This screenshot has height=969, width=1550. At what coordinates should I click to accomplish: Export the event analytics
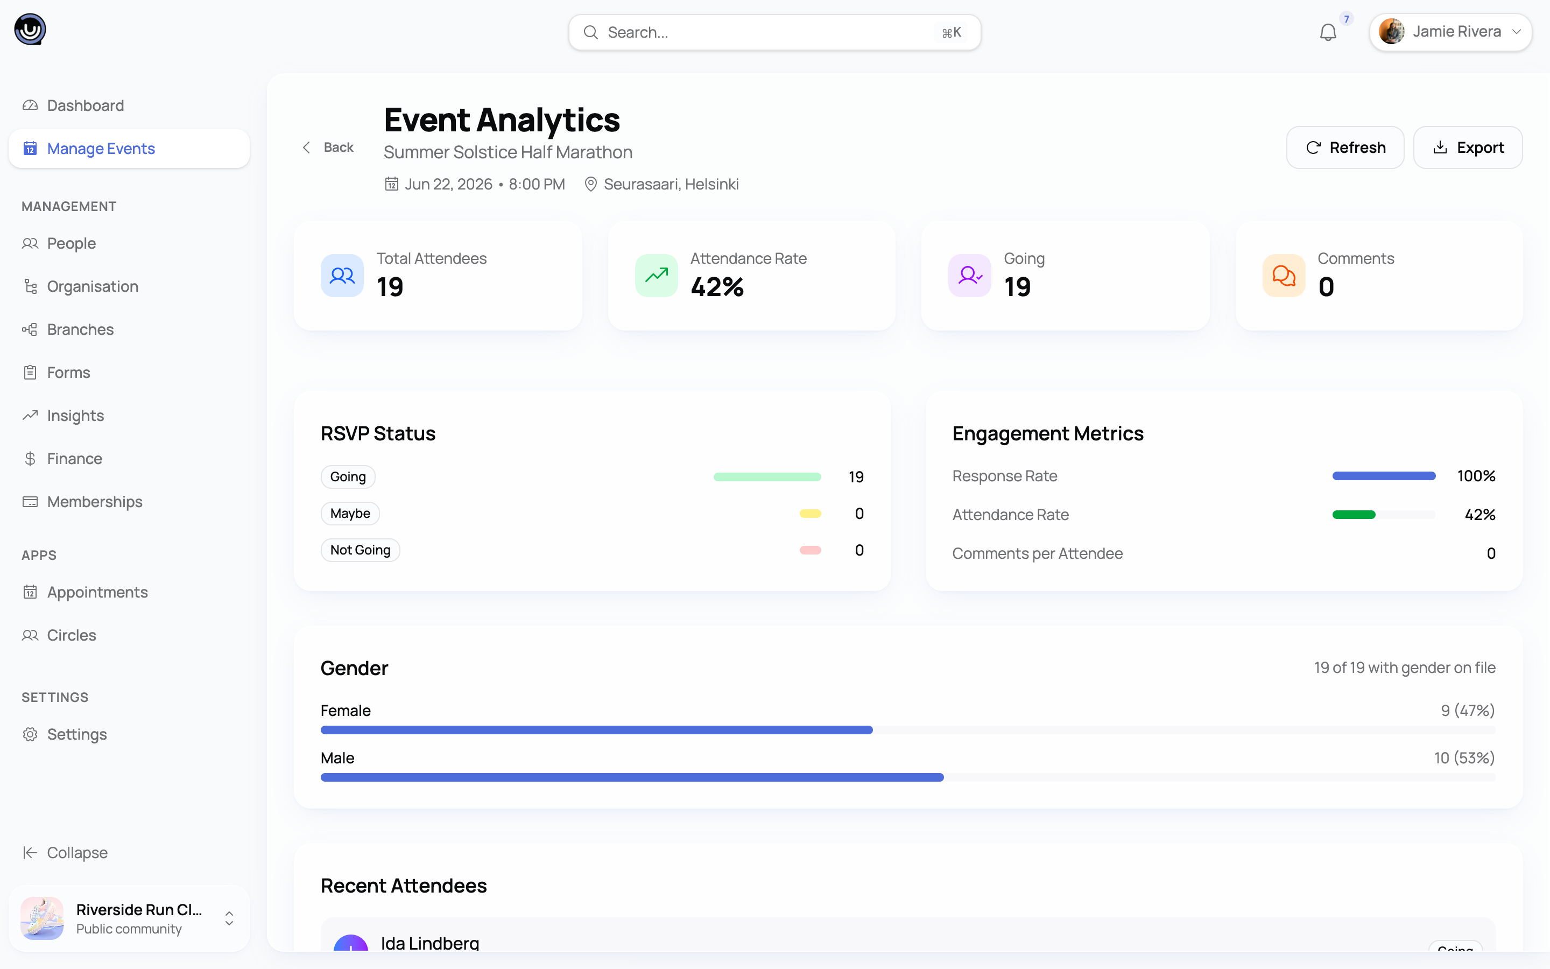tap(1468, 148)
